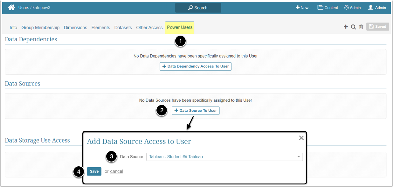Viewport: 393px width, 187px height.
Task: Switch to the Info tab
Action: [x=13, y=28]
